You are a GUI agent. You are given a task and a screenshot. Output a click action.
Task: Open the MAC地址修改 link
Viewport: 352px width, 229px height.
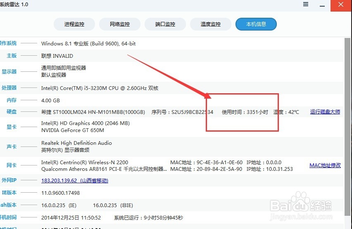click(325, 165)
